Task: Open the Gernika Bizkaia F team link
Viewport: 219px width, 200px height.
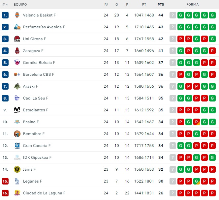Action: (x=39, y=63)
